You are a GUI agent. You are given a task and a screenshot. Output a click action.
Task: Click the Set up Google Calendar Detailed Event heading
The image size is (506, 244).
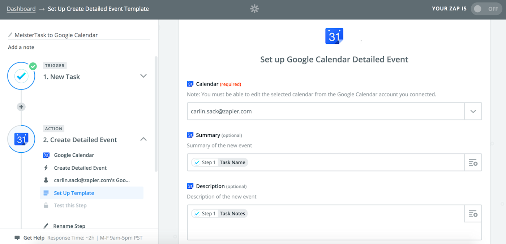[334, 60]
